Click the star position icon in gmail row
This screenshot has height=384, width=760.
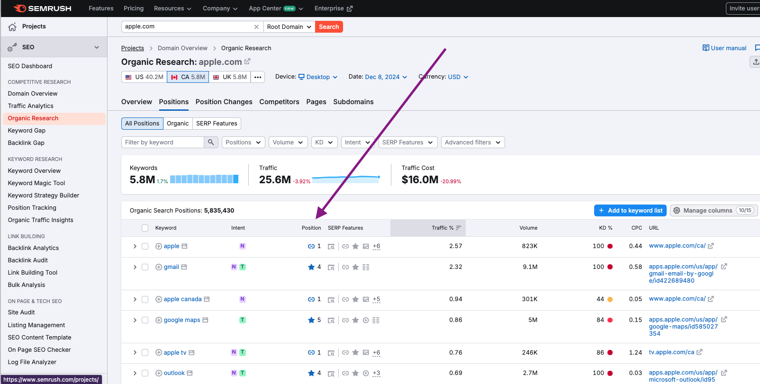click(311, 267)
